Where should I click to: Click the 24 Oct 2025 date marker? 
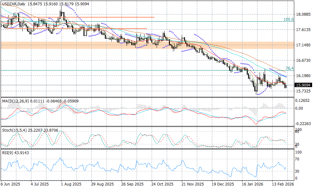click(162, 185)
